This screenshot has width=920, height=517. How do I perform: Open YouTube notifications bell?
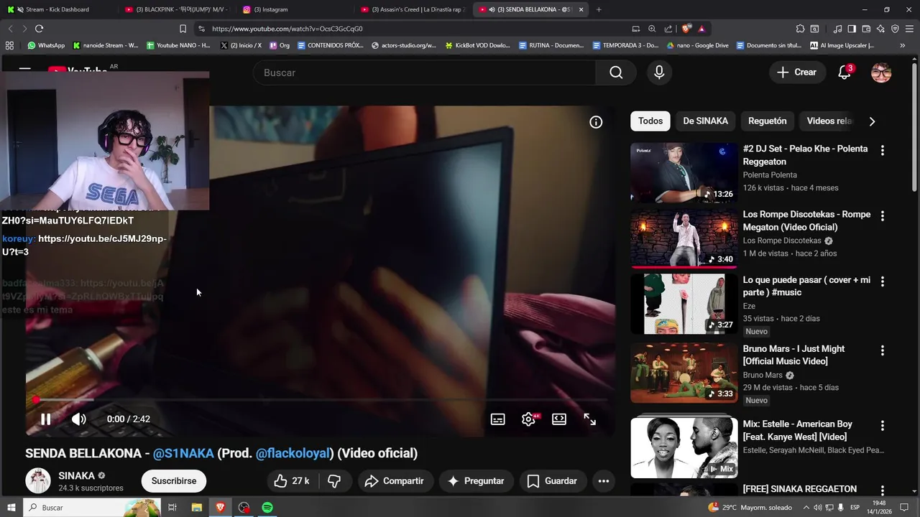[845, 73]
